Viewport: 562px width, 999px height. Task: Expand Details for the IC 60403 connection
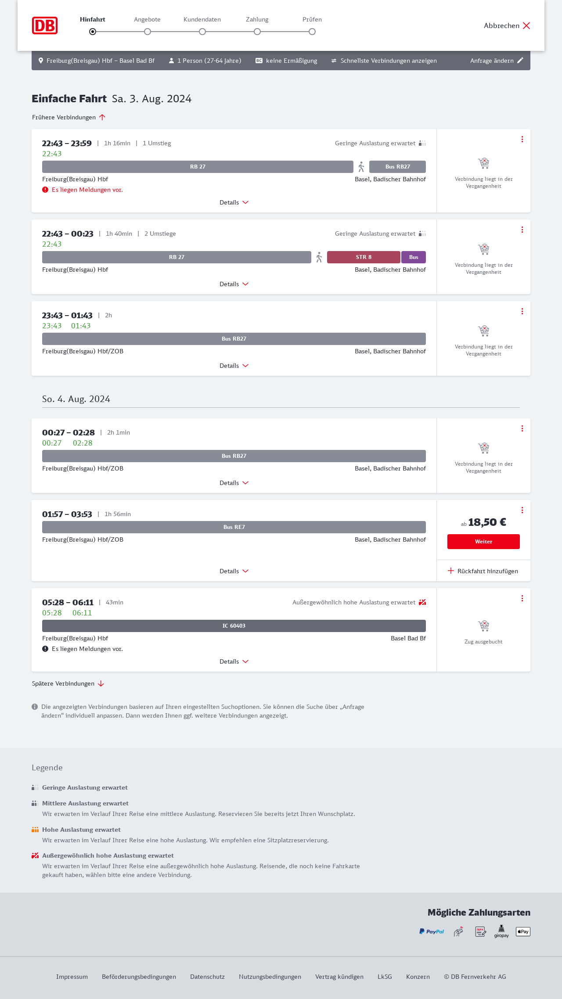234,661
